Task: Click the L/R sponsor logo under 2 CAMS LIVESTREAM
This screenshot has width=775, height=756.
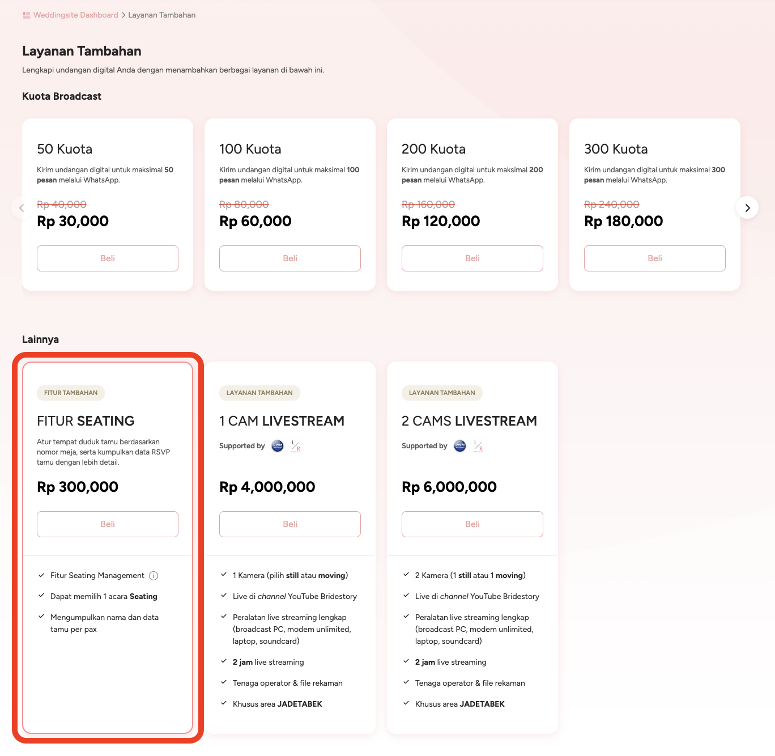Action: coord(478,446)
